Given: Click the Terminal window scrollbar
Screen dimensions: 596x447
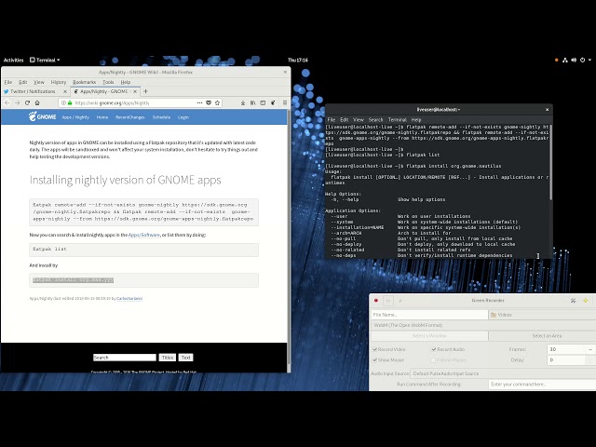Looking at the screenshot, I should pyautogui.click(x=550, y=161).
